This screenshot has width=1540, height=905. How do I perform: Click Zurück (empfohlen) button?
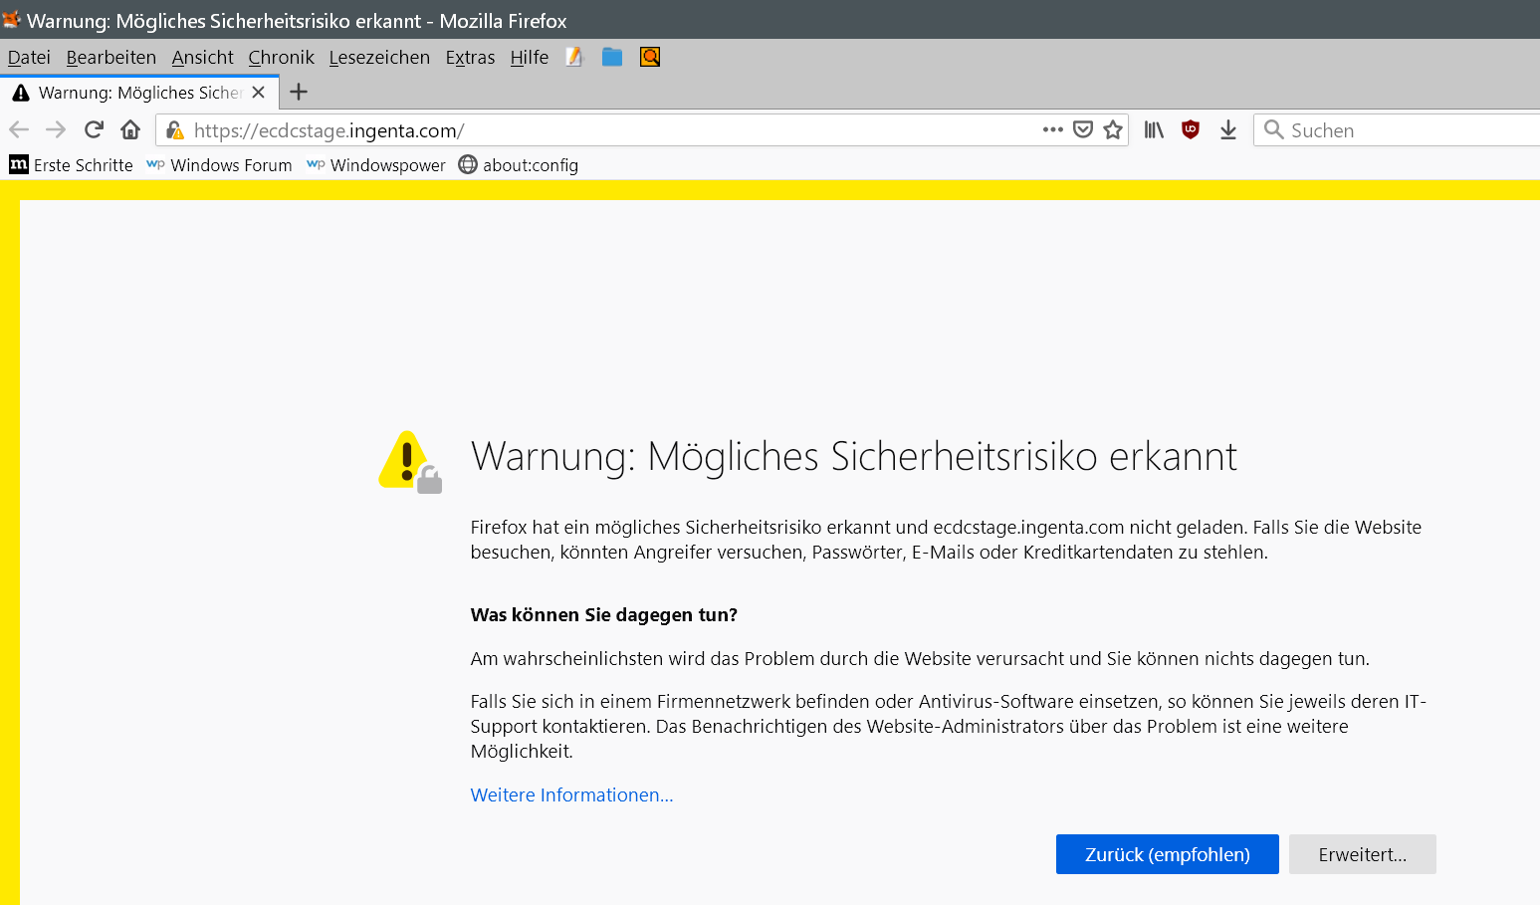(1167, 854)
